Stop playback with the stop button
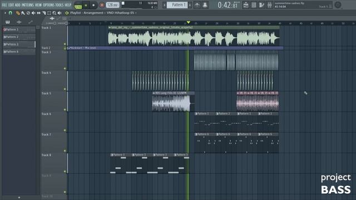356x200 pixels. tap(93, 5)
